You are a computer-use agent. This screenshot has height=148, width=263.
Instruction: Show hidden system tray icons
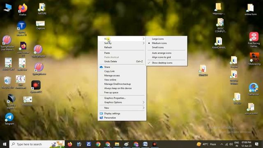click(221, 144)
